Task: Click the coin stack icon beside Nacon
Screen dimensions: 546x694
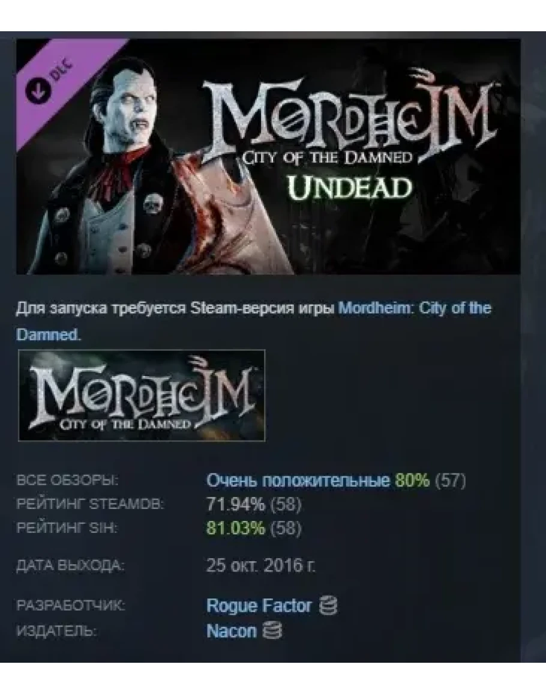Action: [272, 631]
